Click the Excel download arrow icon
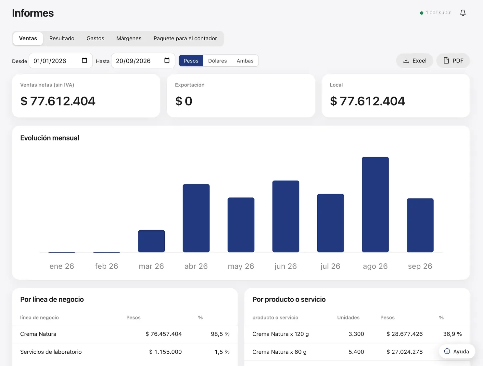The image size is (483, 366). (x=406, y=61)
